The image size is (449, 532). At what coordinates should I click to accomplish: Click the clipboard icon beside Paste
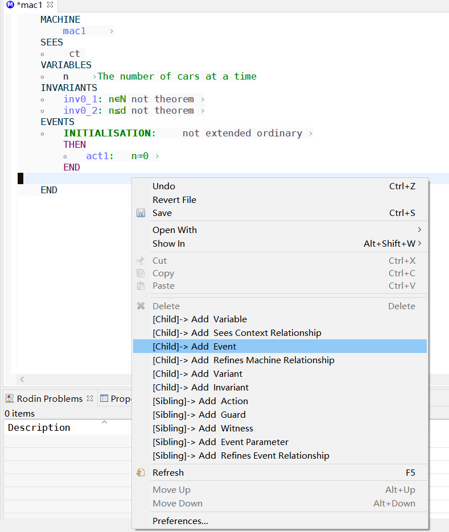click(x=141, y=286)
